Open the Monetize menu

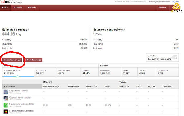(18, 8)
